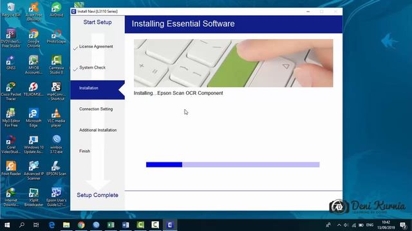The image size is (412, 231).
Task: Open Microsoft Edge desktop icon
Action: [33, 118]
